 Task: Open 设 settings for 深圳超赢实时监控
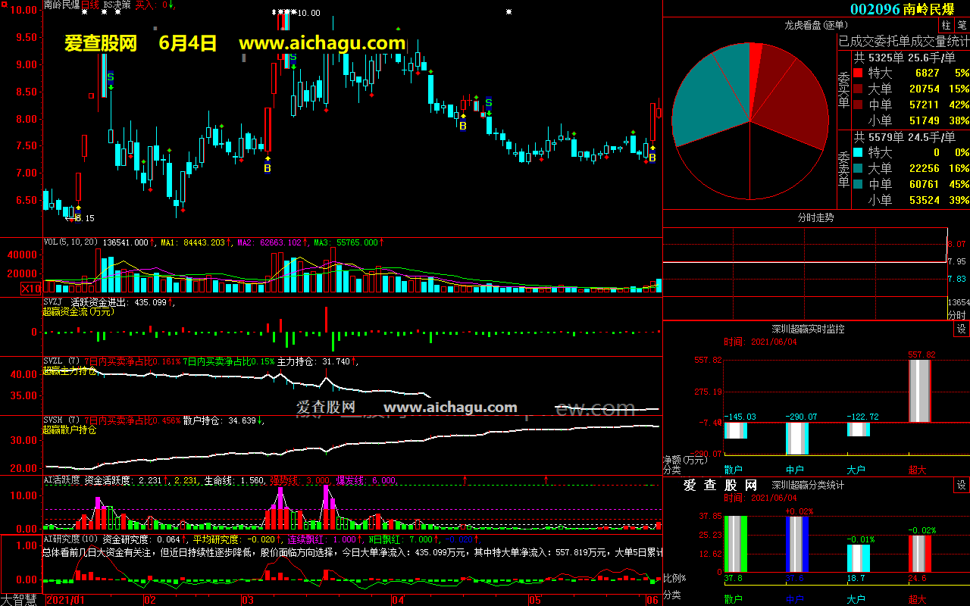tap(962, 329)
